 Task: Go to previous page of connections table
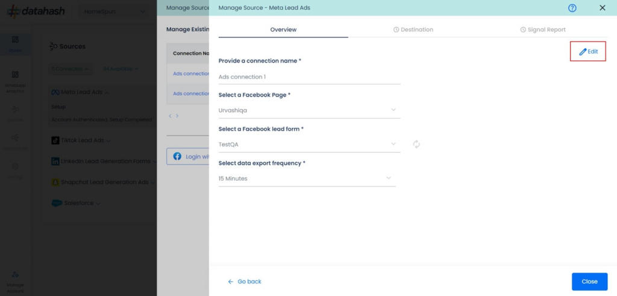click(x=170, y=116)
